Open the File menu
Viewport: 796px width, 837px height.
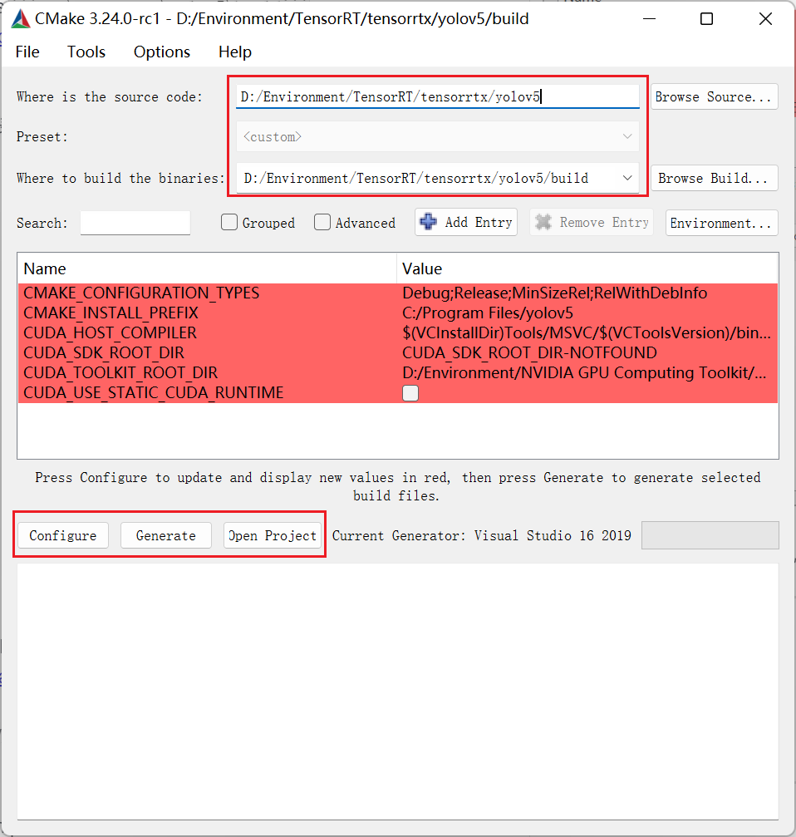point(27,52)
